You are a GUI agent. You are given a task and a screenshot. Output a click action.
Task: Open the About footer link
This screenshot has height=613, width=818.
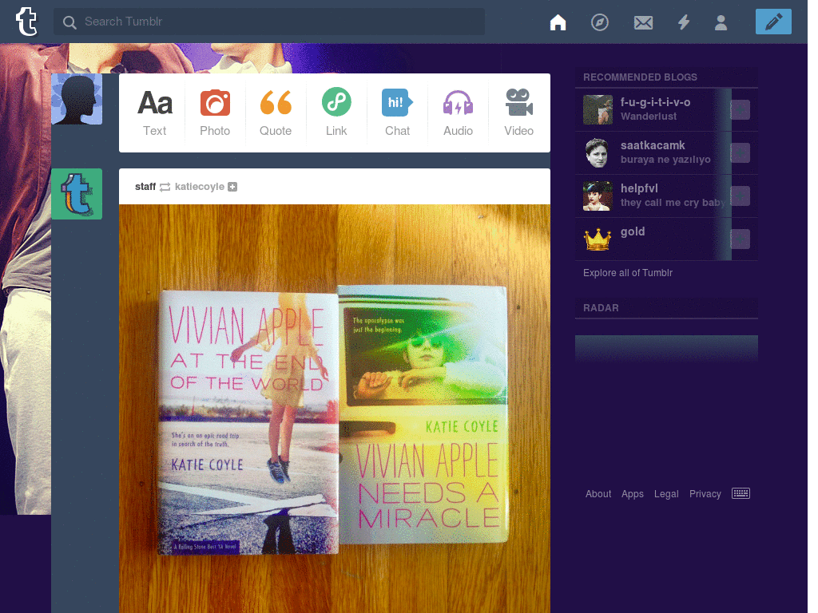click(598, 493)
